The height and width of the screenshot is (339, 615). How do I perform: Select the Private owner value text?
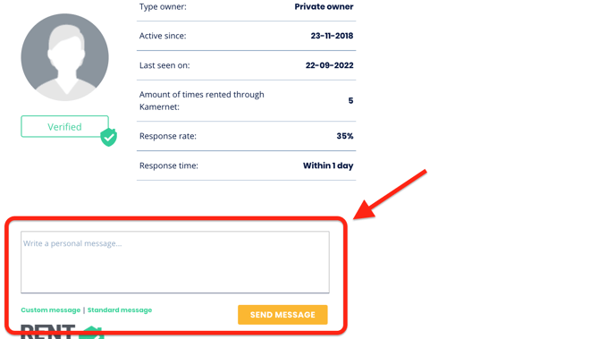(x=324, y=6)
